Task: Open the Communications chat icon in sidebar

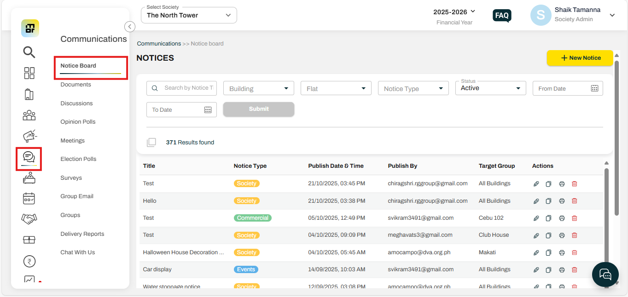Action: pyautogui.click(x=29, y=158)
